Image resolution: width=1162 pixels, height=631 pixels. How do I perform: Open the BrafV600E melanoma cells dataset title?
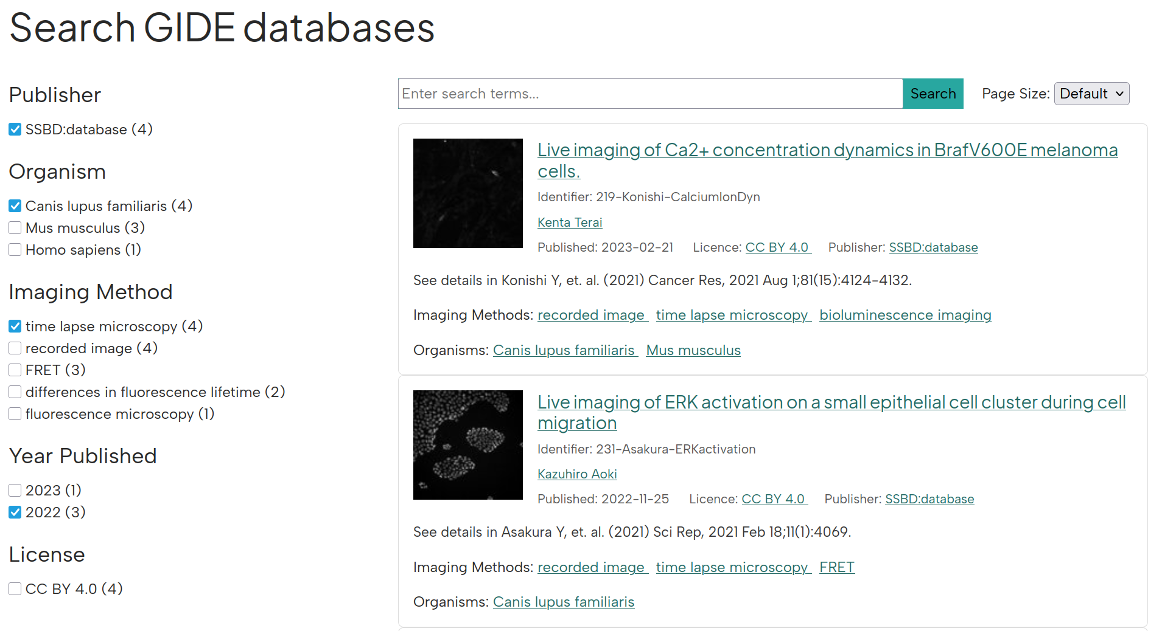click(x=827, y=160)
